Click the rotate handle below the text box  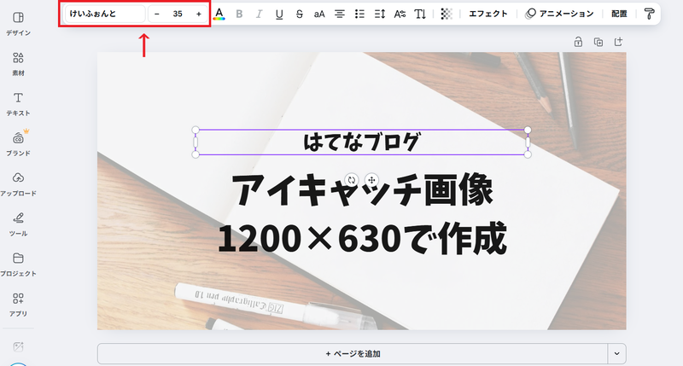(352, 180)
